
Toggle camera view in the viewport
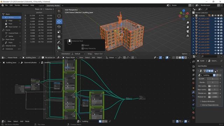(188, 31)
